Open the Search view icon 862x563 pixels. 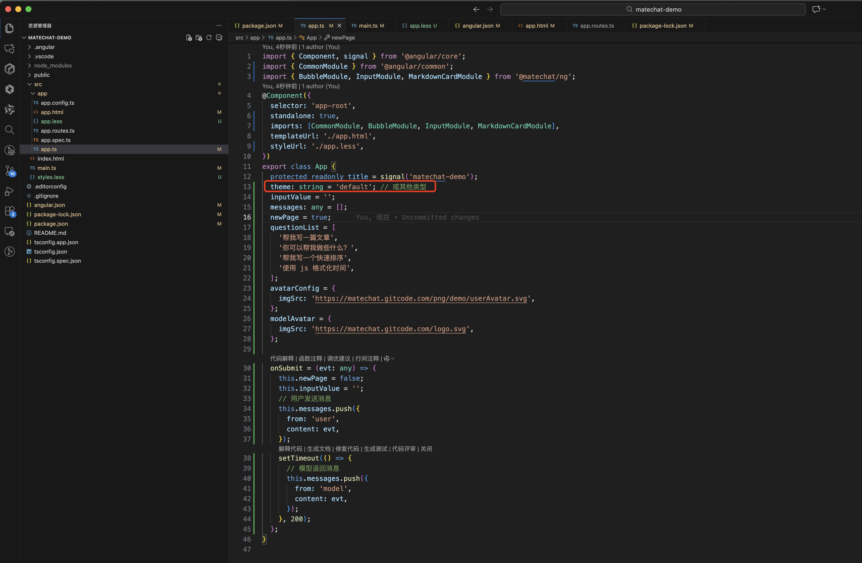coord(10,130)
